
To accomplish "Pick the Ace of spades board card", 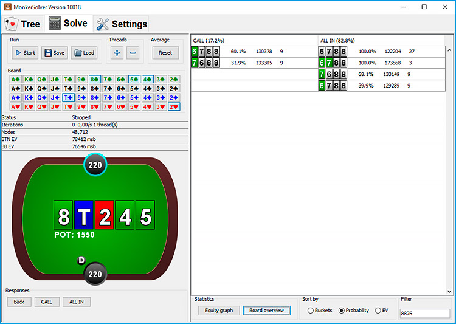I will tap(14, 79).
